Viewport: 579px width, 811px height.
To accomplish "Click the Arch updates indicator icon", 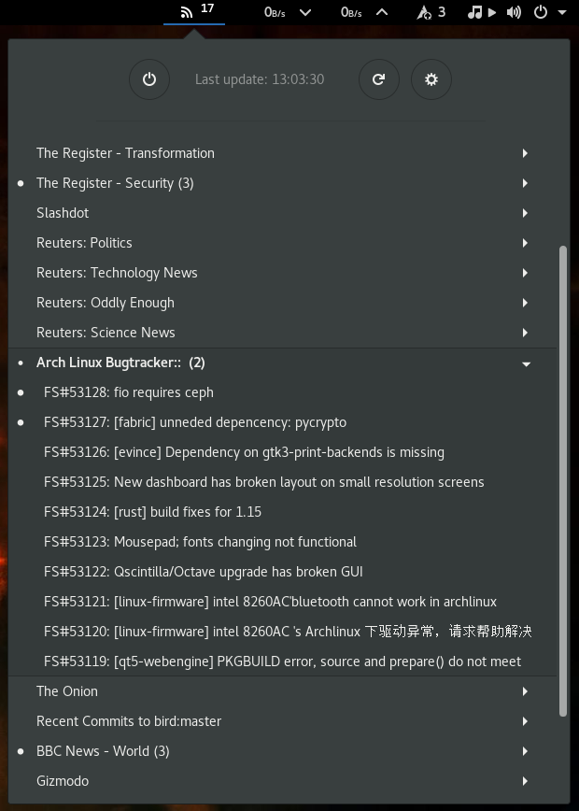I will click(x=424, y=12).
